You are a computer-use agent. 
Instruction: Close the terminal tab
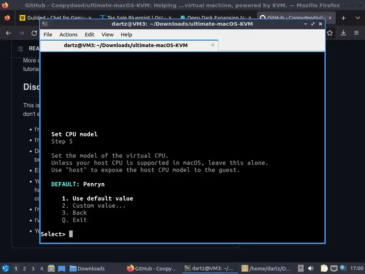tap(212, 45)
